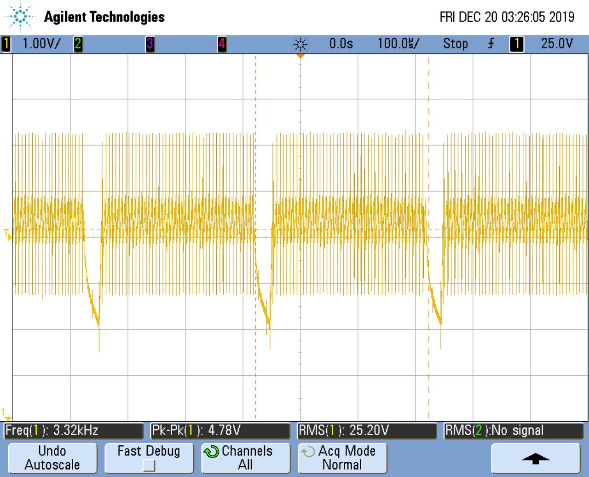Click the Pk-Pk(1): 4.78V measurement
This screenshot has width=589, height=477.
click(x=220, y=431)
